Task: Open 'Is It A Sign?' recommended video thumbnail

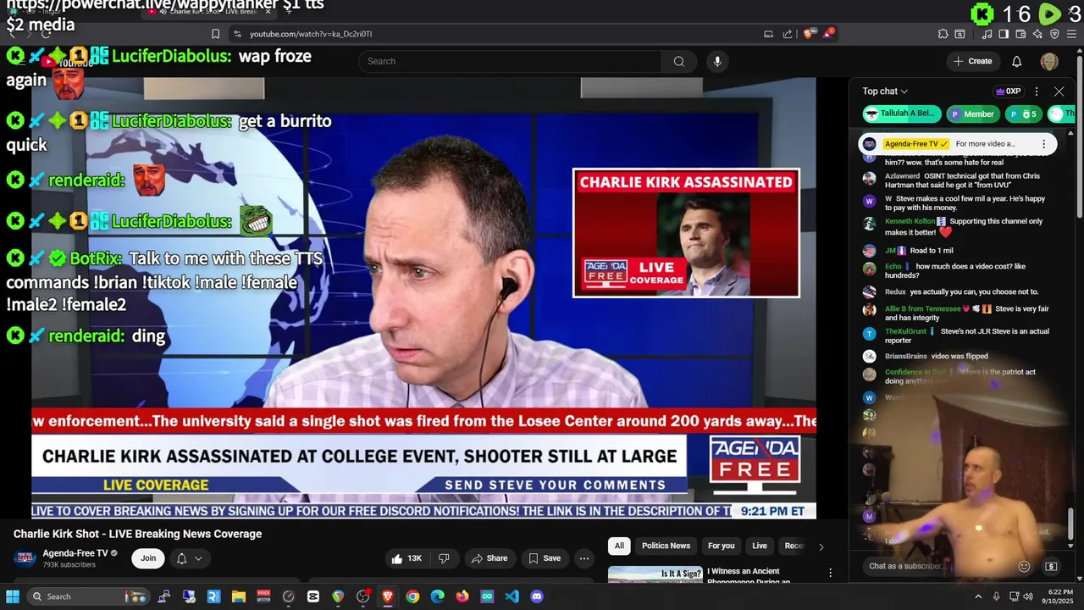Action: pyautogui.click(x=655, y=574)
